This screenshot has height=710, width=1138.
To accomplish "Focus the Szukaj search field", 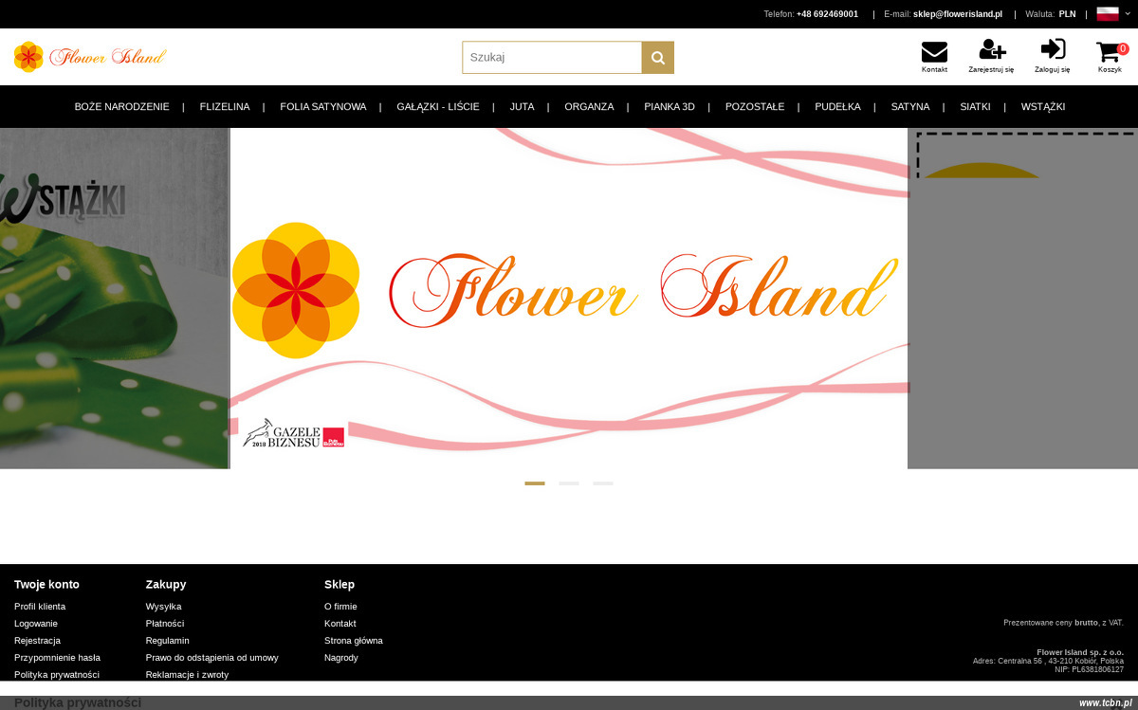I will point(552,58).
